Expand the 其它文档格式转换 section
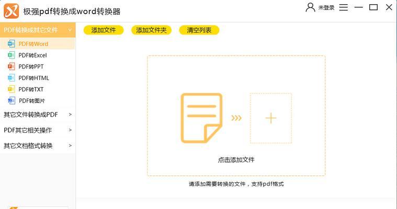 [38, 146]
